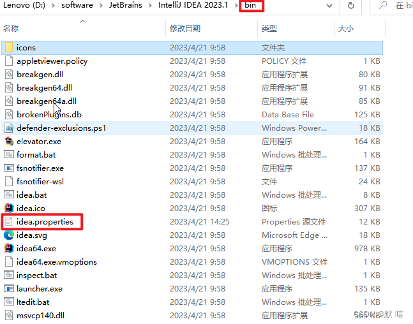
Task: Select the format.bat batch file icon
Action: pyautogui.click(x=9, y=155)
